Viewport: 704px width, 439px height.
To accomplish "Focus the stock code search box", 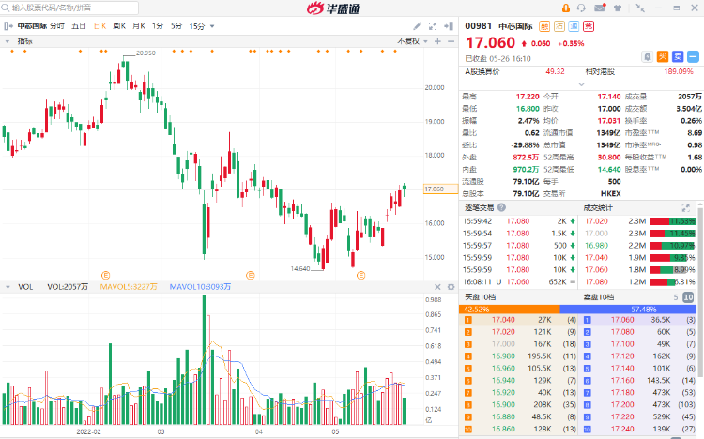I will tap(69, 8).
